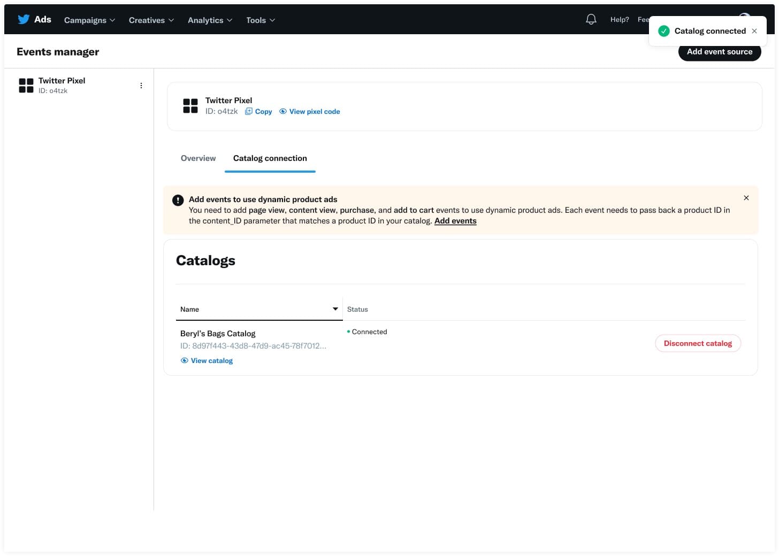Click the Twitter bird logo
The height and width of the screenshot is (556, 779).
point(24,19)
